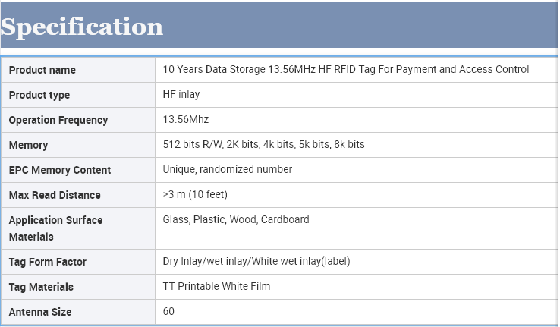Click the Product type label
Viewport: 560px width, 327px height.
pos(39,95)
